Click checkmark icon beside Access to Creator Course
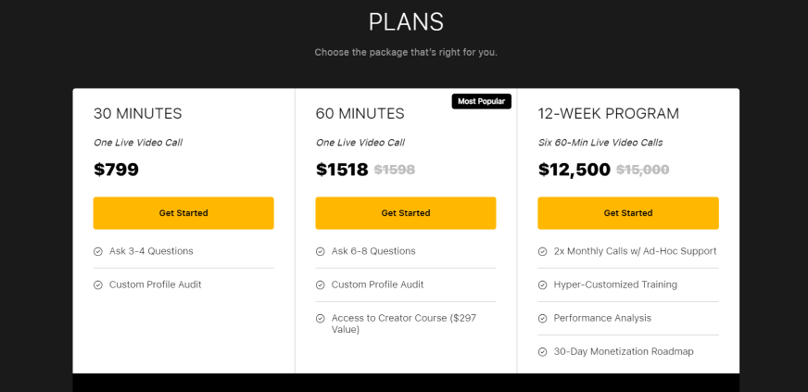Screen dimensions: 808x392 point(321,319)
